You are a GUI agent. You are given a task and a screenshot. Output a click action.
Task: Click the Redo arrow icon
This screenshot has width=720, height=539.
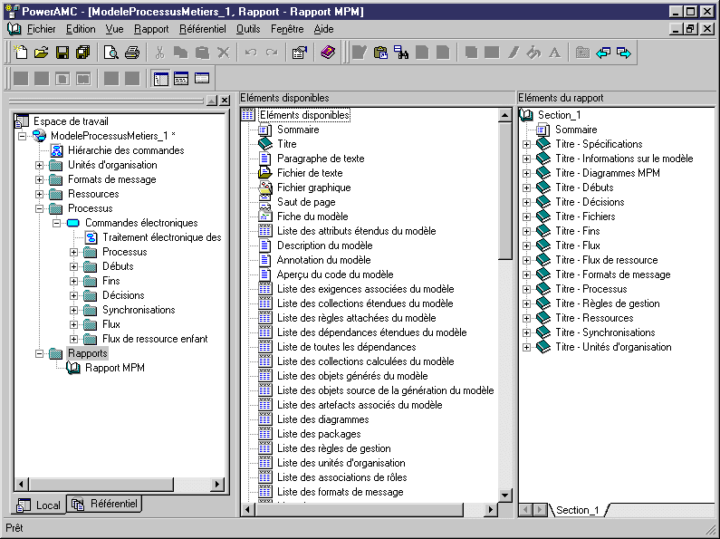(272, 53)
